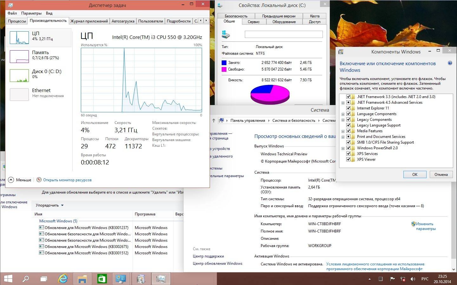The image size is (457, 285).
Task: Expand Print and Document Services node
Action: click(x=343, y=137)
